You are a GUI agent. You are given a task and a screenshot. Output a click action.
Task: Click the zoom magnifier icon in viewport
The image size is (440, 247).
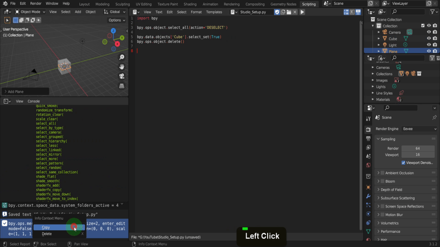point(122,57)
